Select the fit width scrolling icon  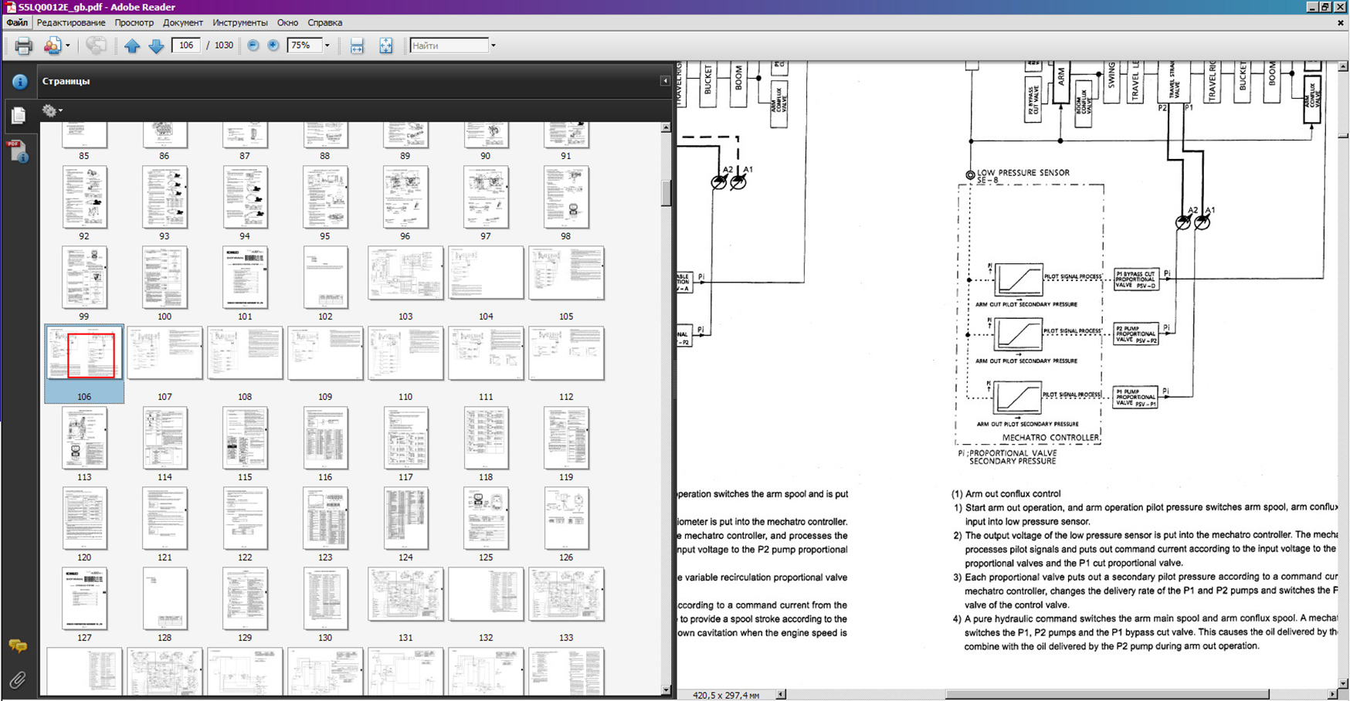(357, 46)
